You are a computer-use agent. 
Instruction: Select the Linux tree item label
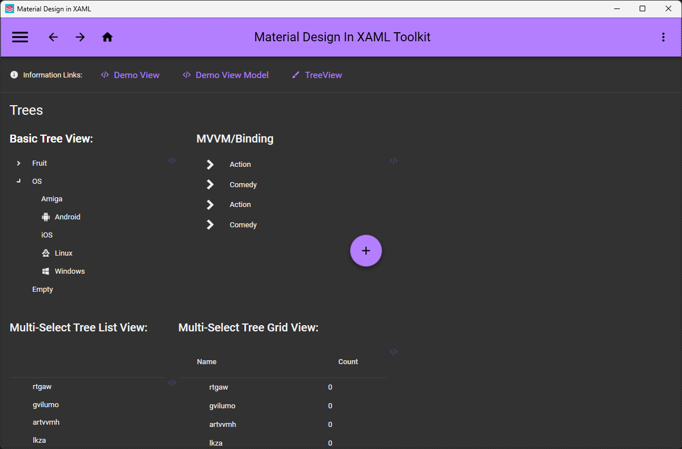64,253
